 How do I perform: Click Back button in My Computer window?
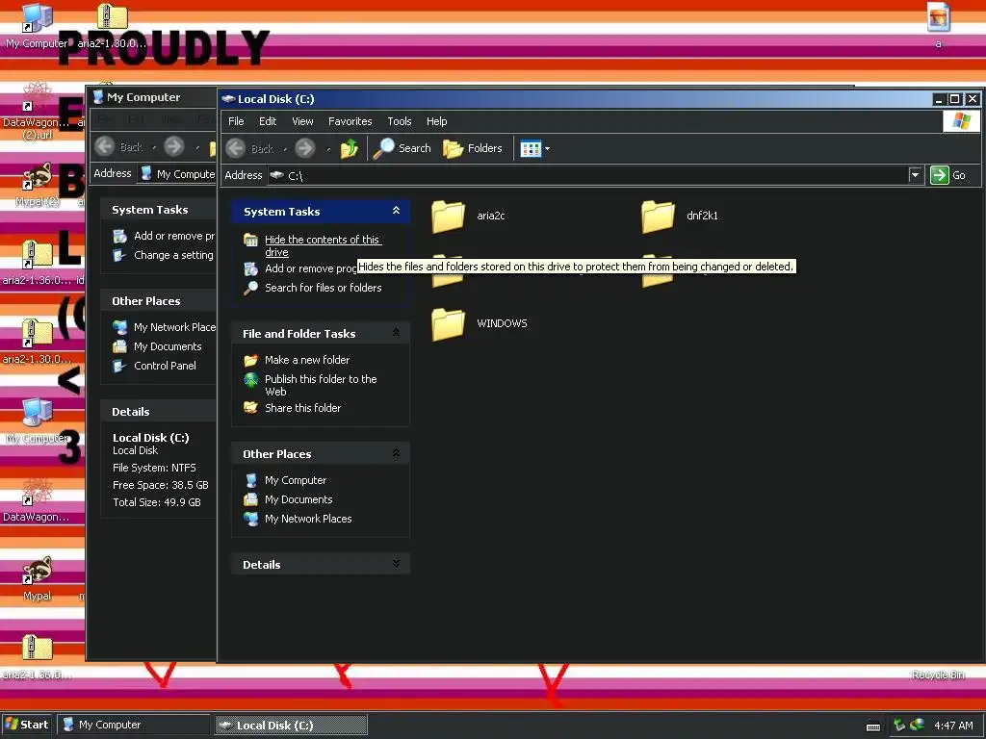point(119,146)
